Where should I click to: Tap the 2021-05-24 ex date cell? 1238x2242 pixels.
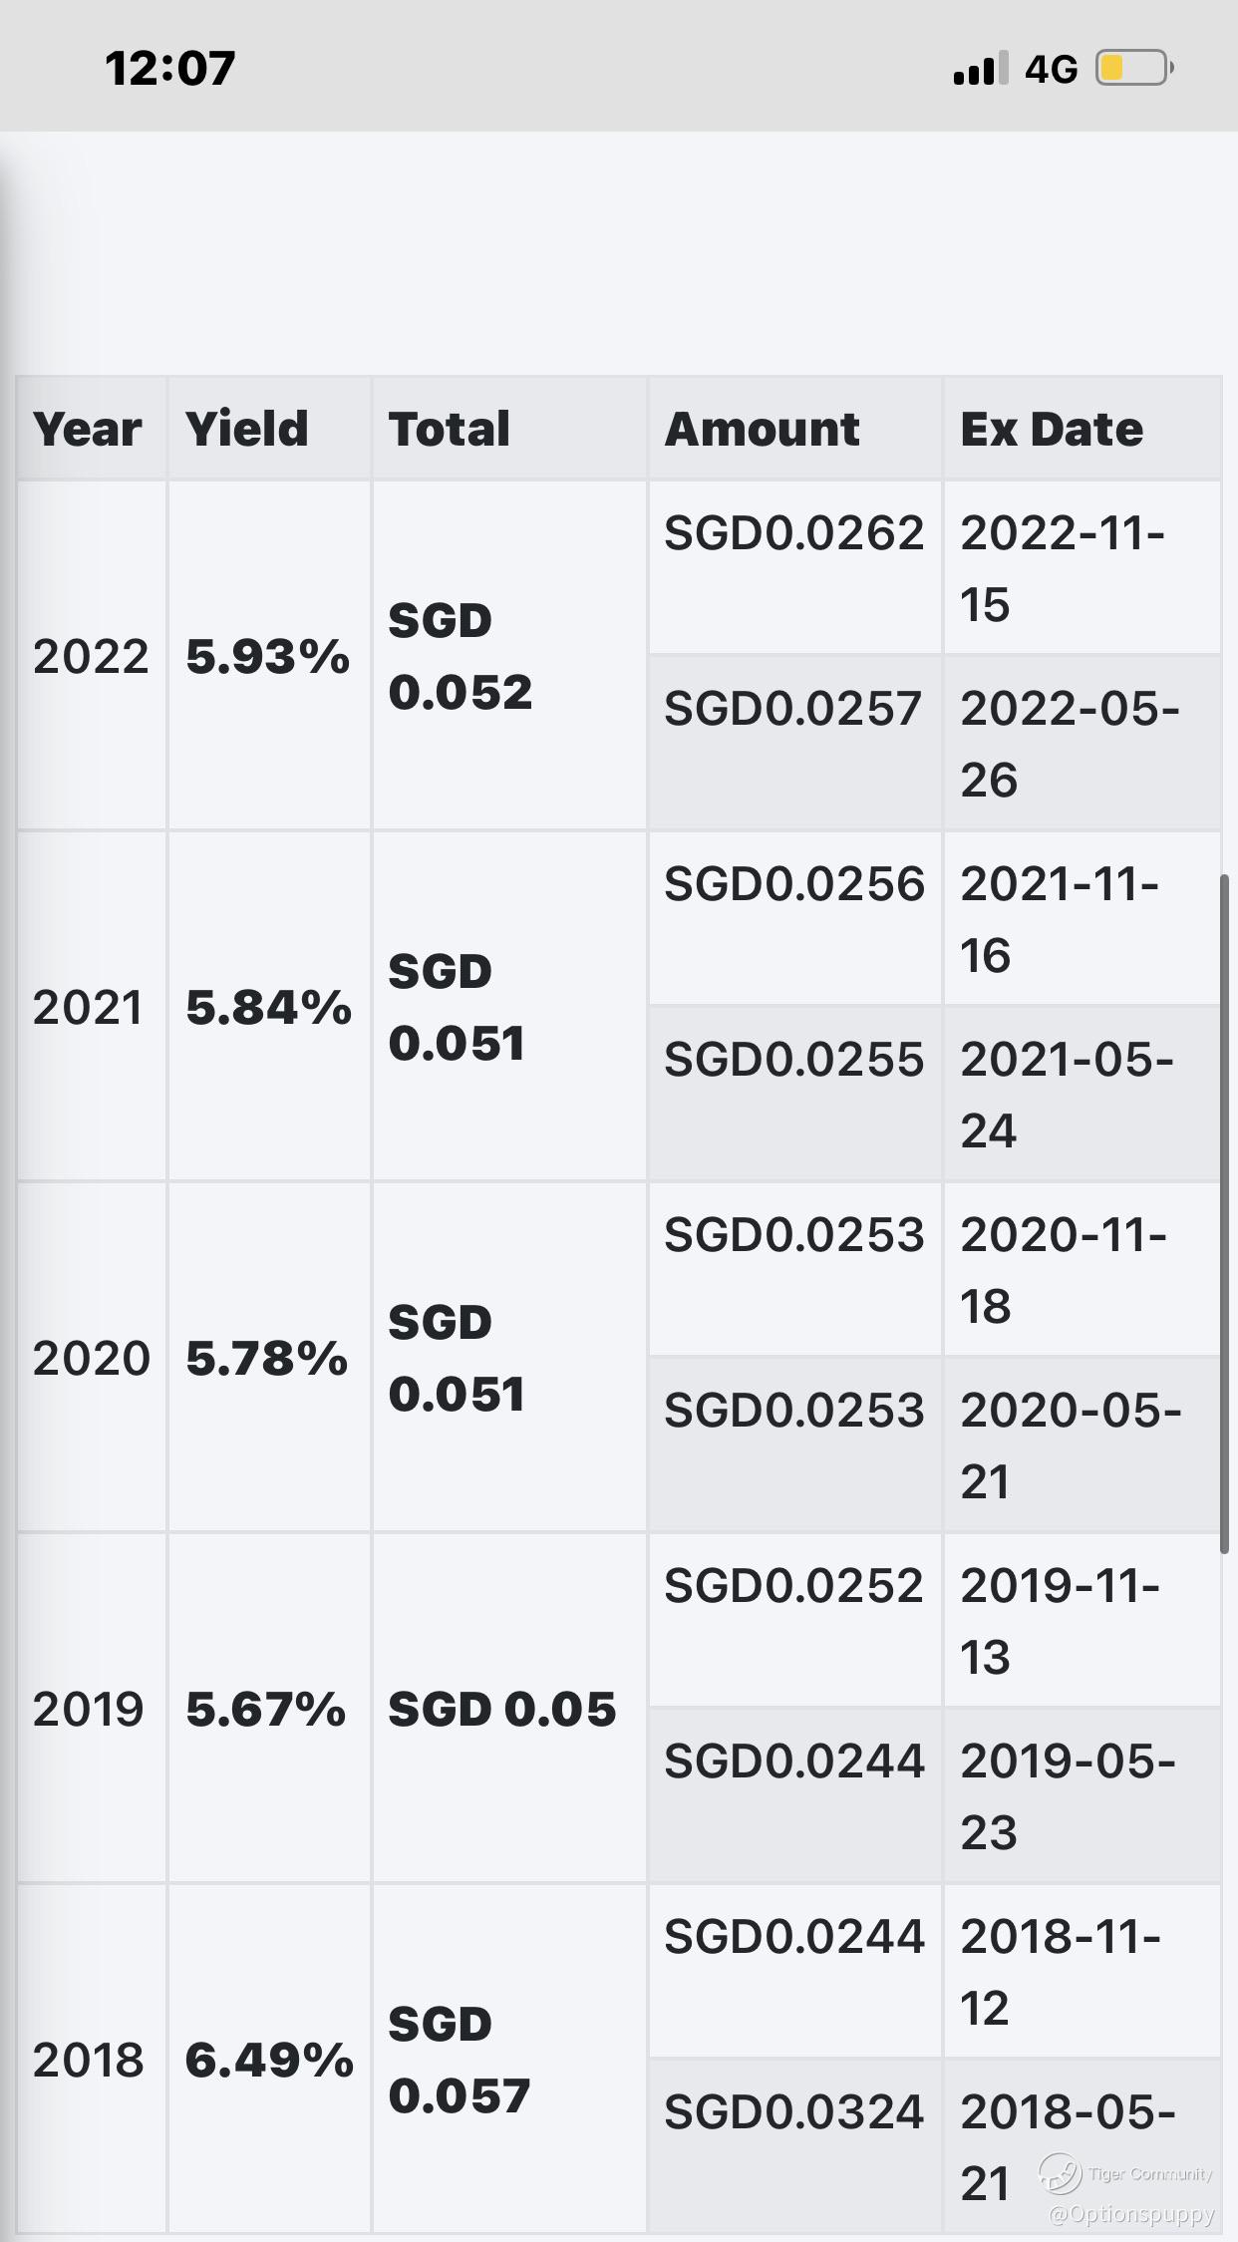[x=1067, y=1095]
